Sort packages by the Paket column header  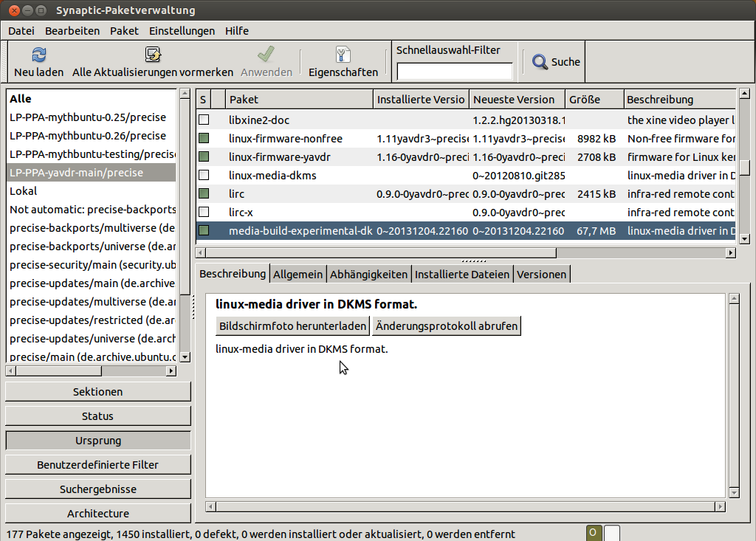tap(299, 100)
